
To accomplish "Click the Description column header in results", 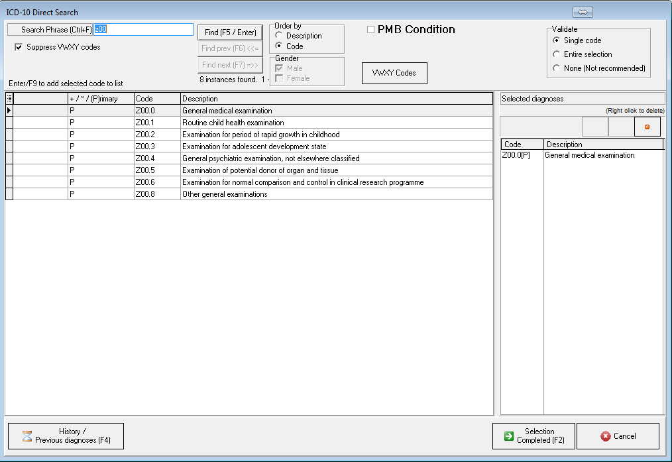I will (336, 99).
